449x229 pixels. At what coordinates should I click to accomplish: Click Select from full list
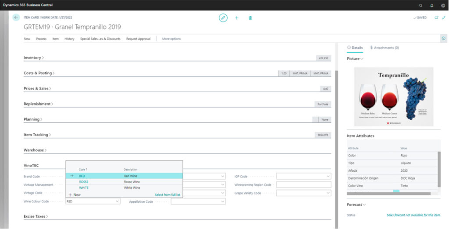click(x=167, y=195)
